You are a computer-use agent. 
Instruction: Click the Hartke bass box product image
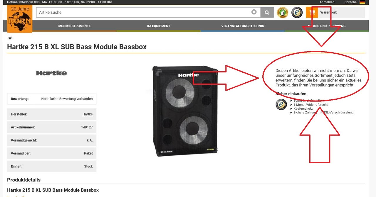coord(185,111)
